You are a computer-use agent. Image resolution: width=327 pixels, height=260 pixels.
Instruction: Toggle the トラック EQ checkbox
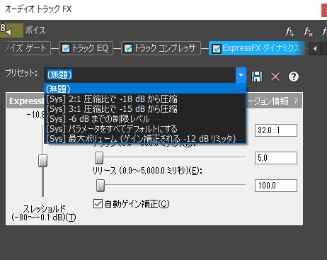66,48
